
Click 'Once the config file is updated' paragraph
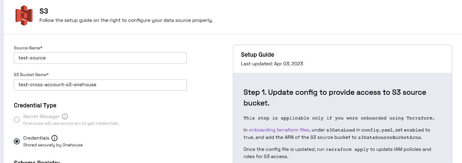coord(337,153)
